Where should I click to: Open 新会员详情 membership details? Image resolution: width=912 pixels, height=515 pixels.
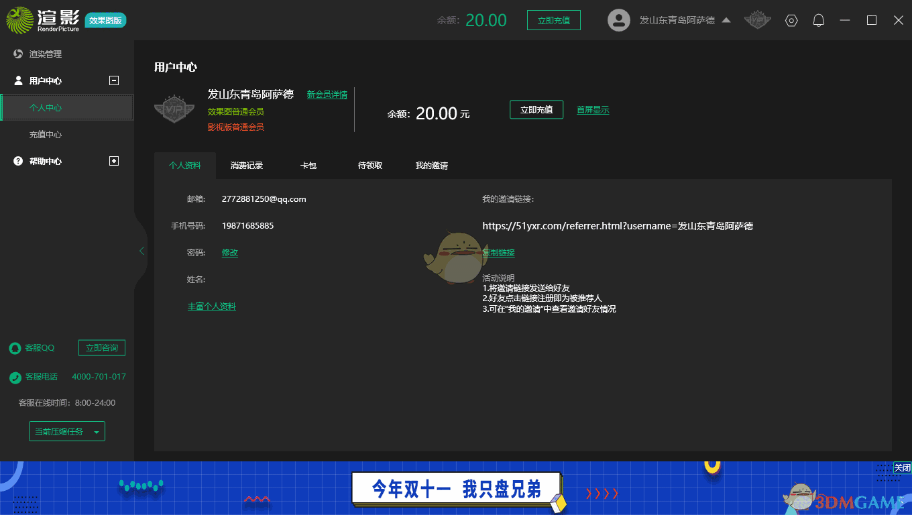(327, 95)
